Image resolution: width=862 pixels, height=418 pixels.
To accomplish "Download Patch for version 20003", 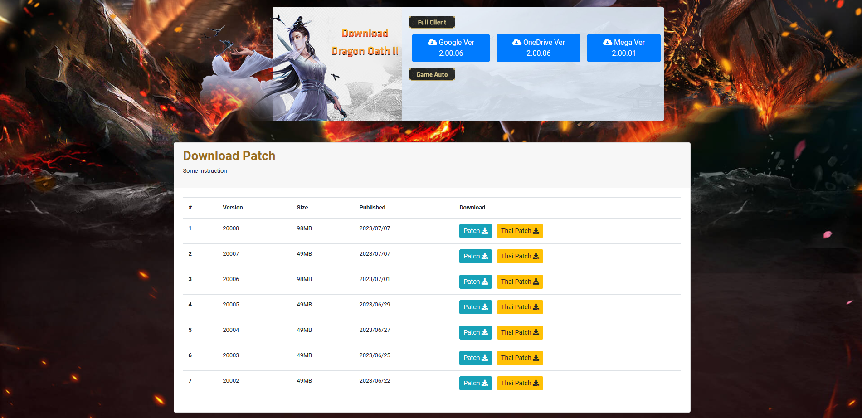I will pyautogui.click(x=475, y=358).
